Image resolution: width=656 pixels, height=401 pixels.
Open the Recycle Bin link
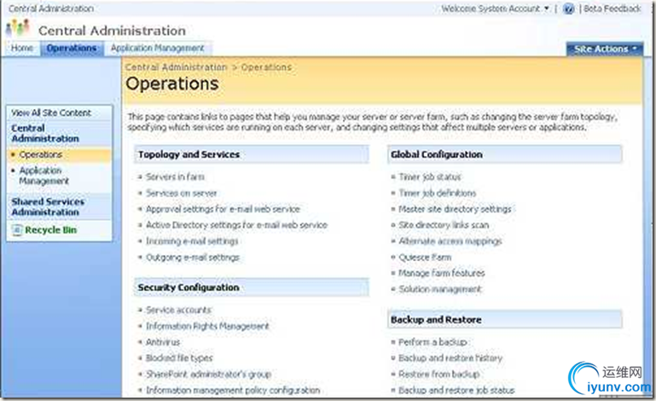coord(50,230)
